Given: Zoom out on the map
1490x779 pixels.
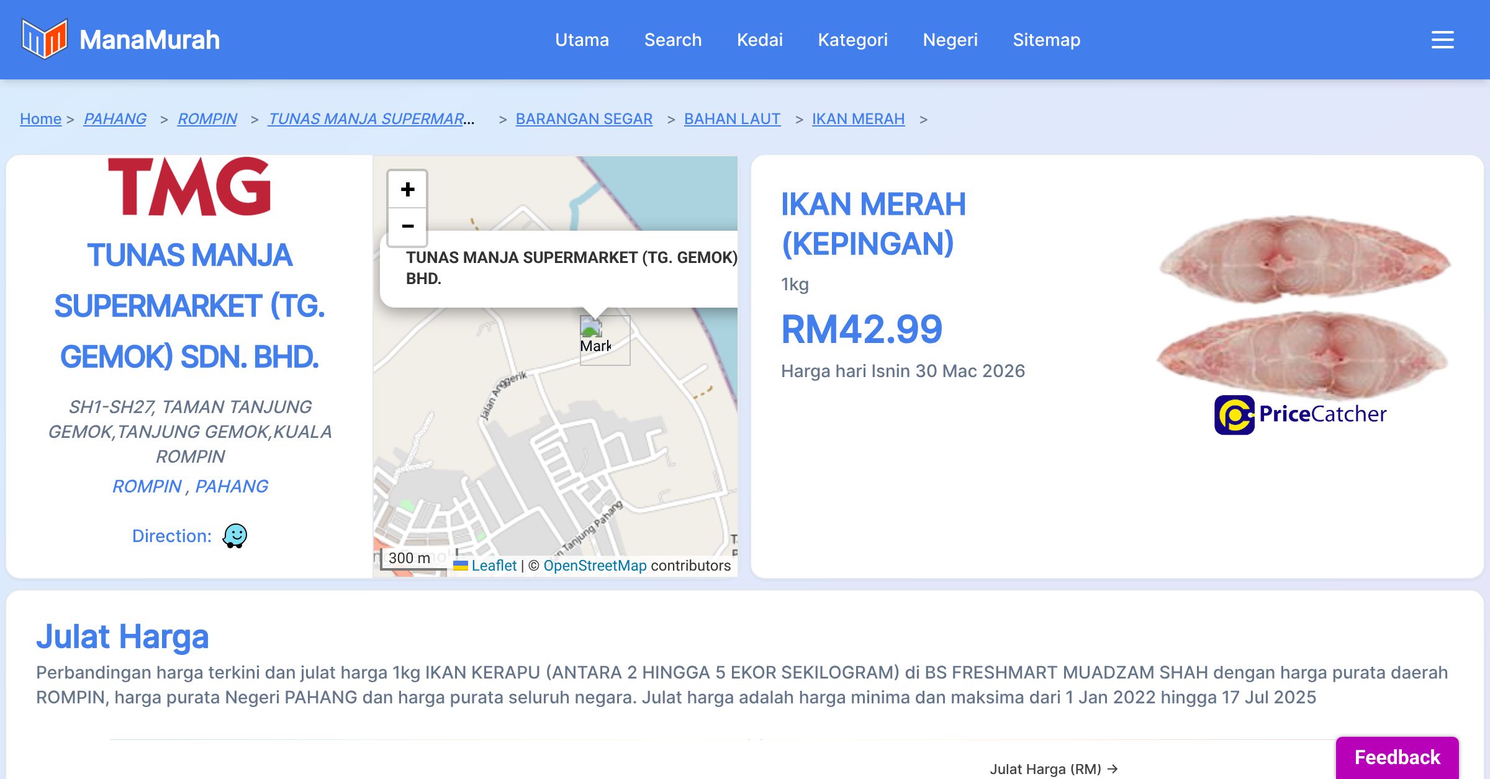Looking at the screenshot, I should (x=407, y=226).
